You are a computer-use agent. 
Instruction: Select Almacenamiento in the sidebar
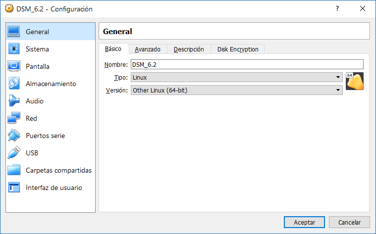tap(51, 84)
